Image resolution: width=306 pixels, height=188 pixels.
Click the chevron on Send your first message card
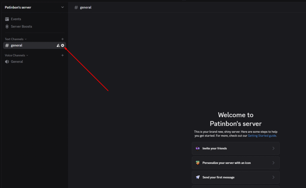click(273, 177)
